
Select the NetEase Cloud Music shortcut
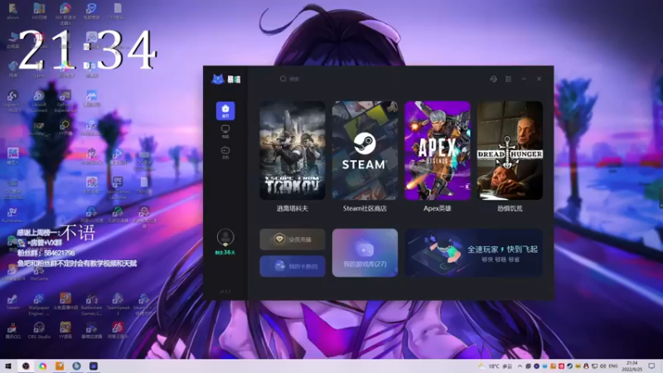click(118, 330)
